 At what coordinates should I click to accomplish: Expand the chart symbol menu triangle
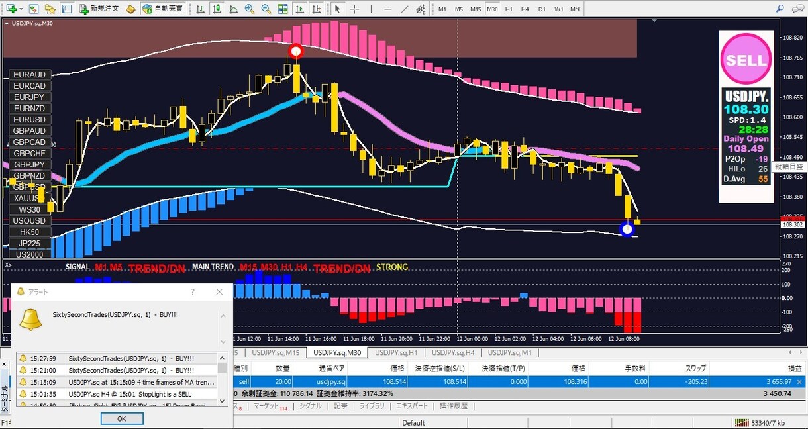click(7, 23)
